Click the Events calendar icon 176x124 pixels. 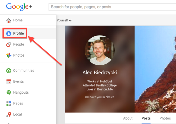click(9, 81)
